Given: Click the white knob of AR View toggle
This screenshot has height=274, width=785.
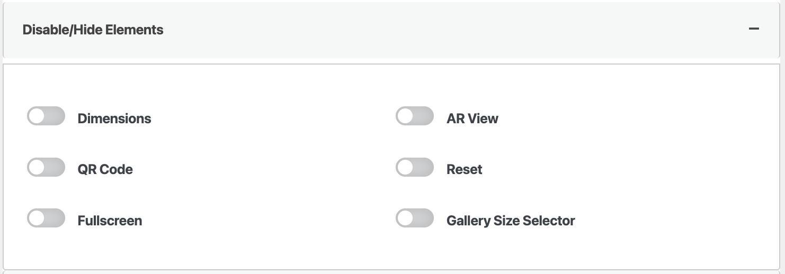Looking at the screenshot, I should (405, 116).
